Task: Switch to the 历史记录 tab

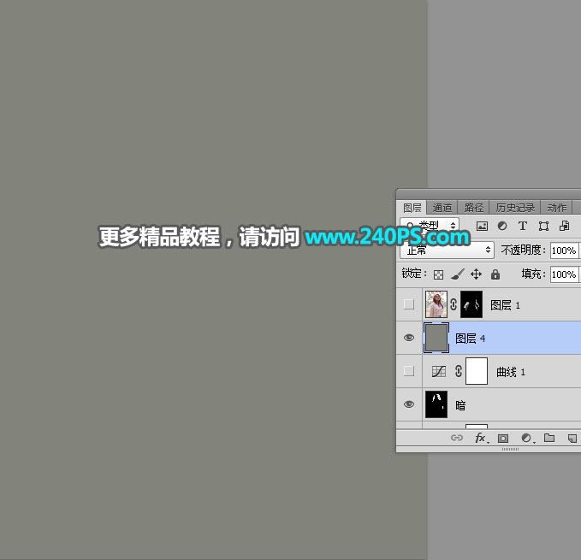Action: click(515, 208)
